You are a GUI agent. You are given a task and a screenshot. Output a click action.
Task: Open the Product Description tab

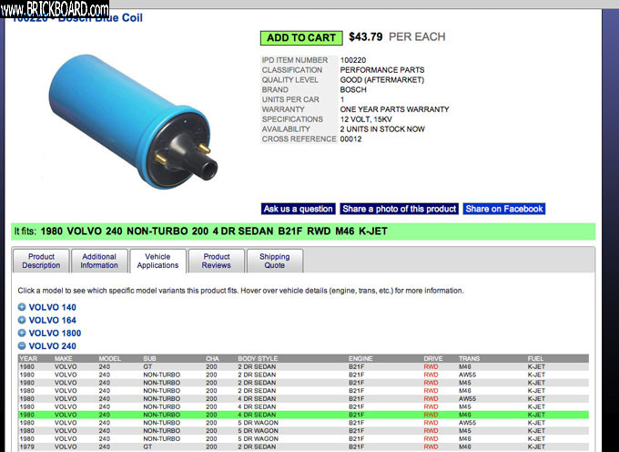coord(42,262)
